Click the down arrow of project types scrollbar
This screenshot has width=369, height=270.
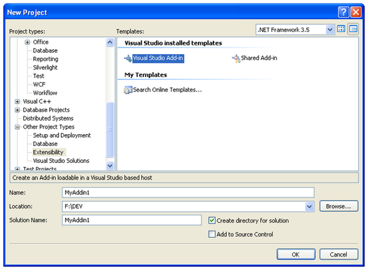click(x=110, y=165)
